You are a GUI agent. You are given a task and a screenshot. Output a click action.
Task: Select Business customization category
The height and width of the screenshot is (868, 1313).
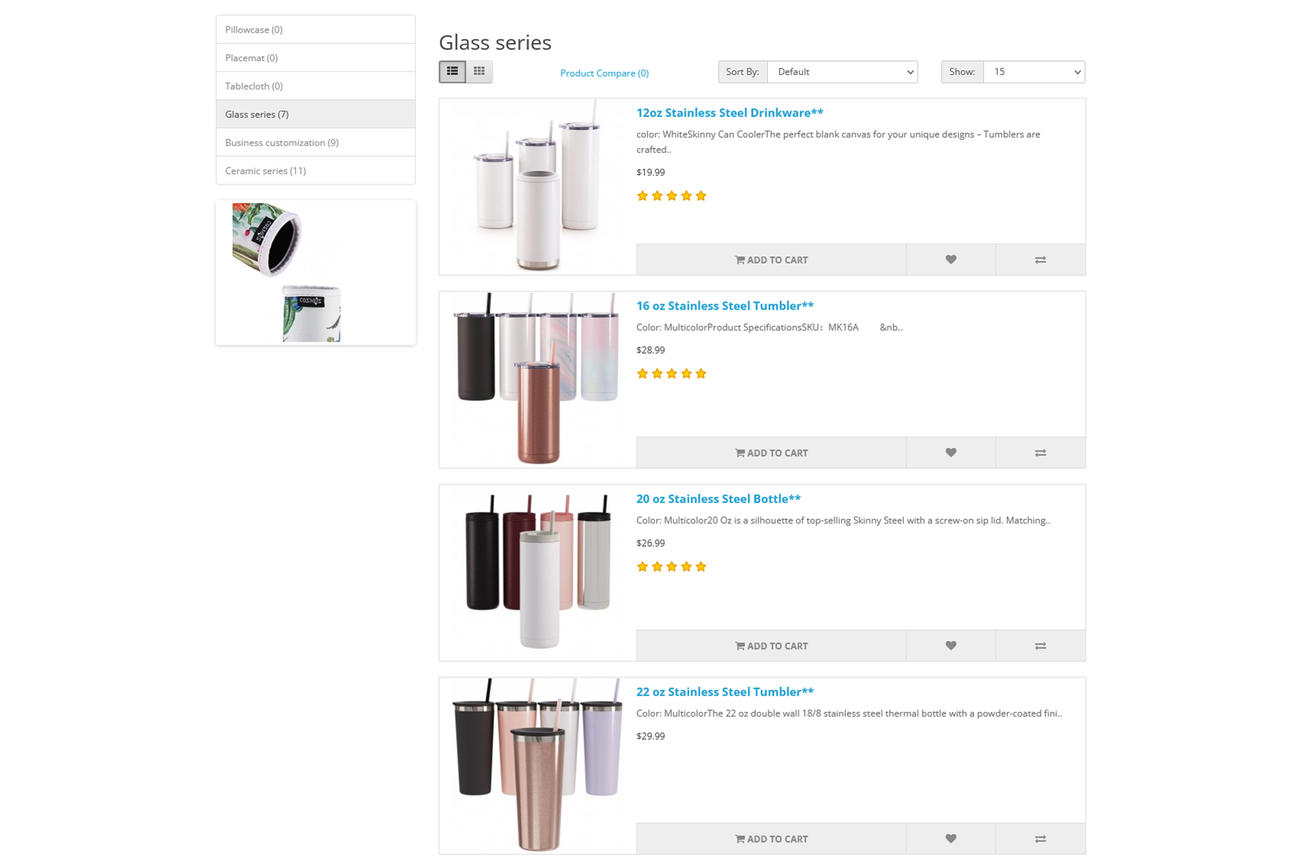tap(315, 142)
